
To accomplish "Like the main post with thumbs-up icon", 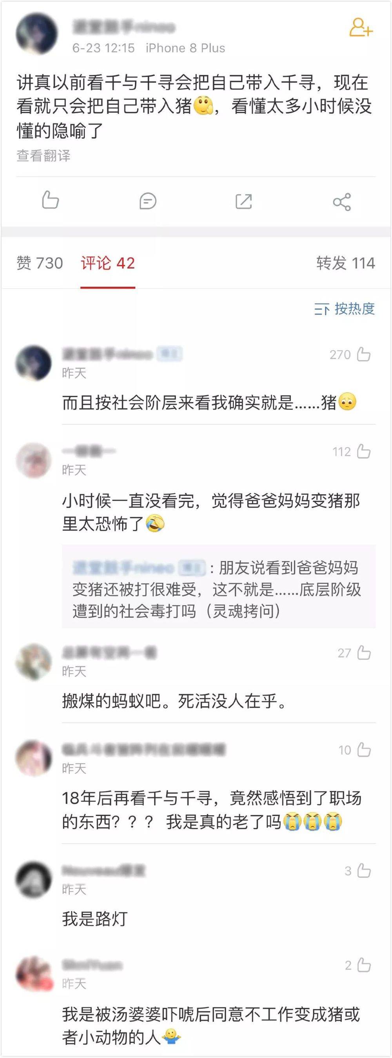I will point(50,201).
